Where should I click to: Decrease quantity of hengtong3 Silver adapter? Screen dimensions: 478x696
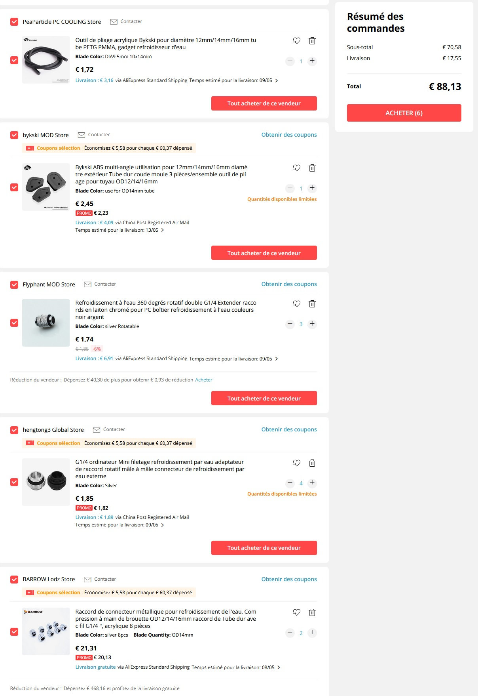(290, 483)
